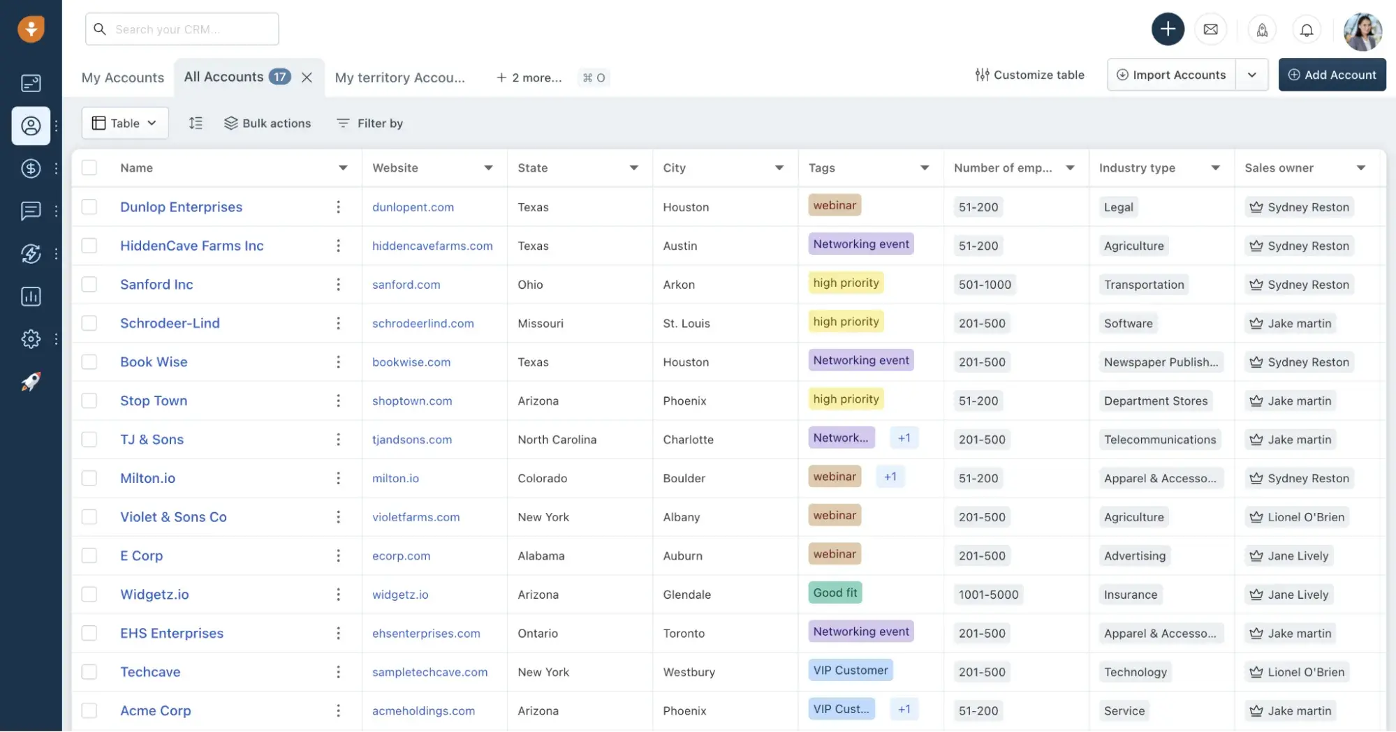The width and height of the screenshot is (1396, 732).
Task: Click the Analytics bar-chart sidebar icon
Action: pos(31,297)
